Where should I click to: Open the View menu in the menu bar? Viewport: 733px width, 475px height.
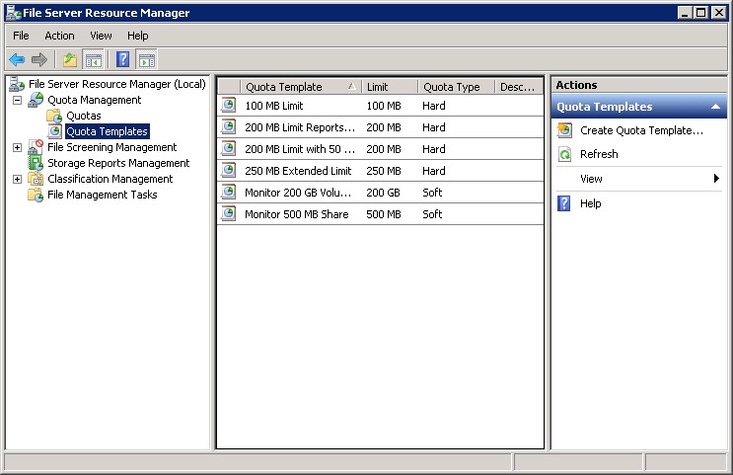[x=101, y=36]
